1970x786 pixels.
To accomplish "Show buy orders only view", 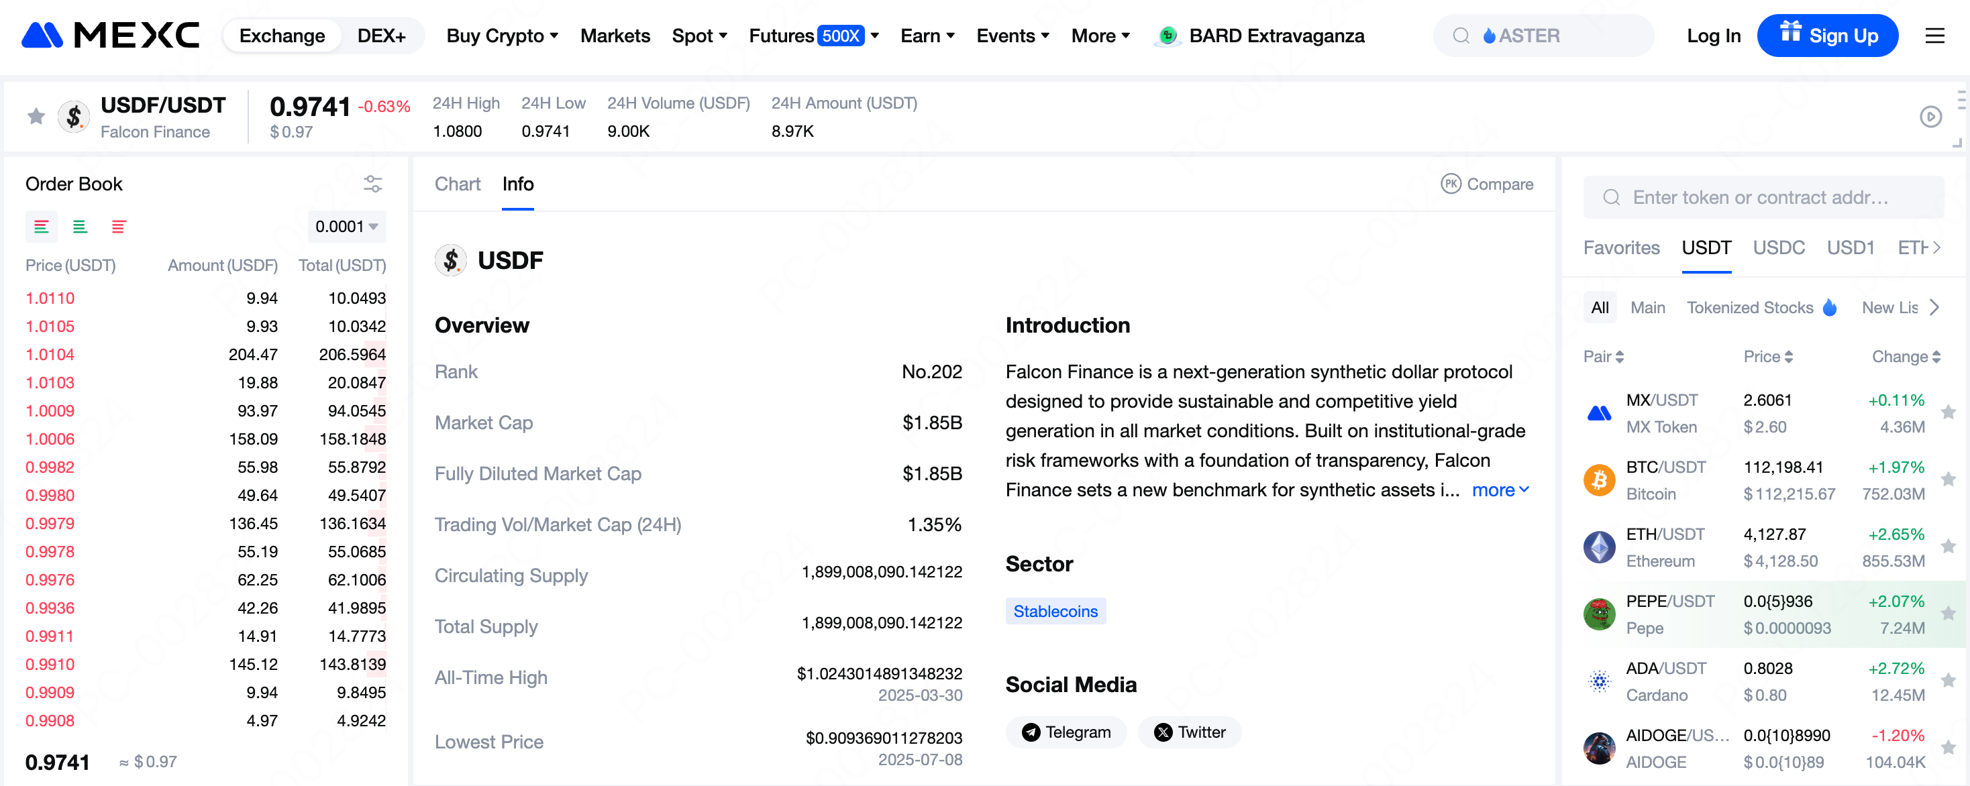I will [80, 226].
